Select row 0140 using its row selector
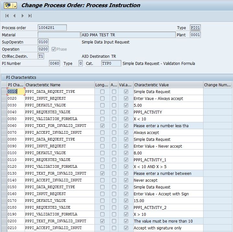Image resolution: width=233 pixels, height=232 pixels. click(4, 180)
